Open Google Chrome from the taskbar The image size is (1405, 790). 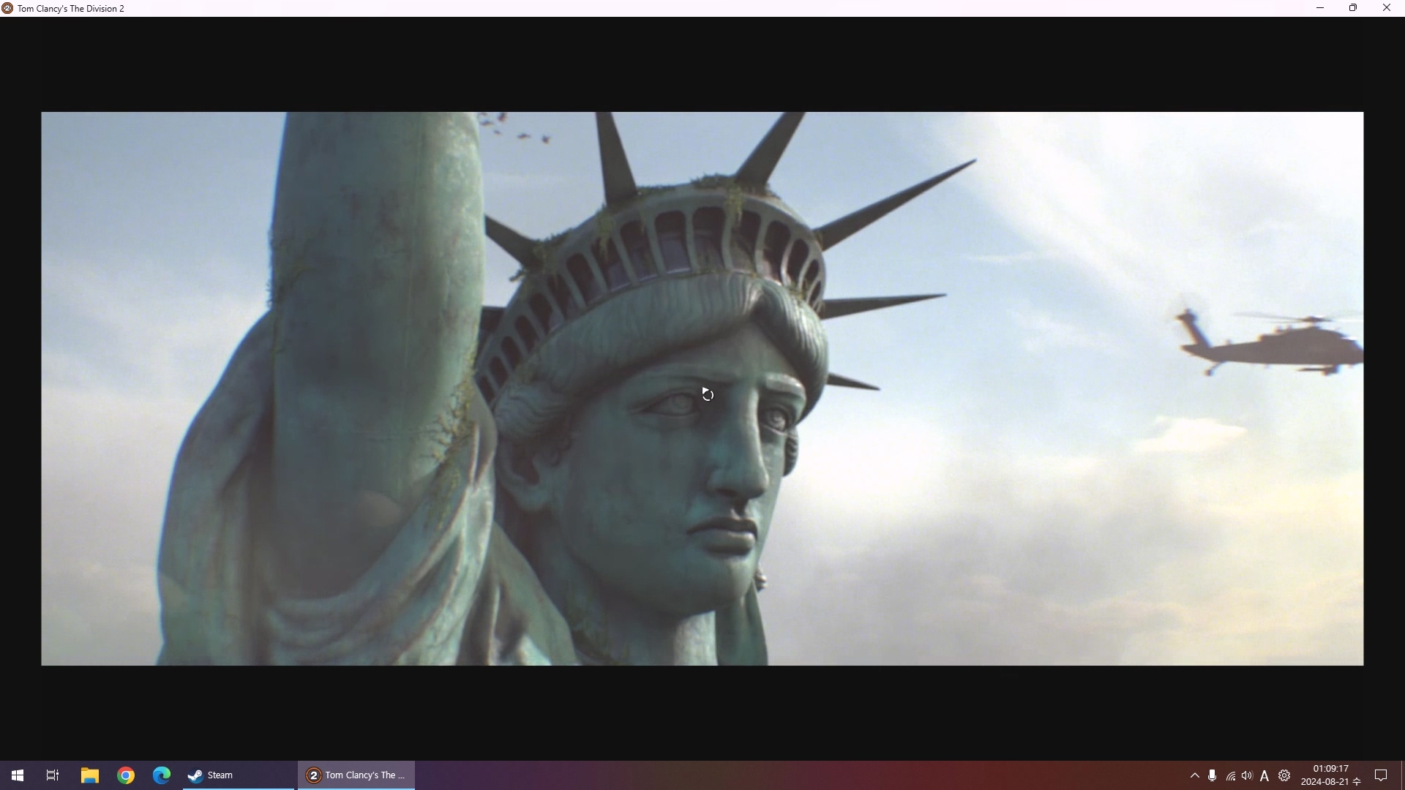[126, 775]
